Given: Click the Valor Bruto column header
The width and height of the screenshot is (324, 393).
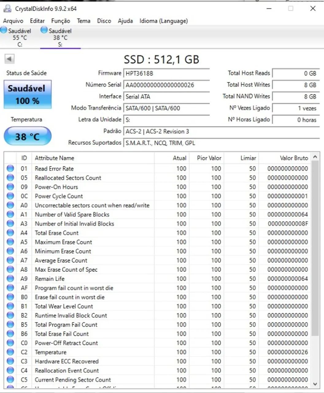Looking at the screenshot, I should click(285, 158).
